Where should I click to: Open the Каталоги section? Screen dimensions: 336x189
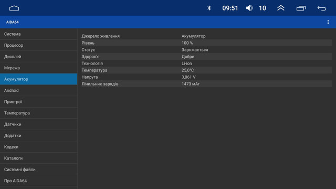pos(38,158)
